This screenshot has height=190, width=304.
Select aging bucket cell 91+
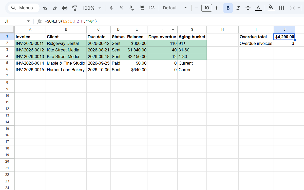point(192,43)
